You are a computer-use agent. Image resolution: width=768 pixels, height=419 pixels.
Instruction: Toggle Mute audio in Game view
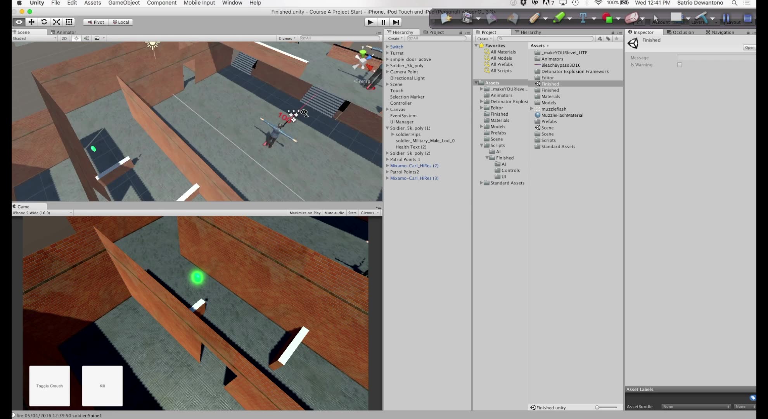point(334,213)
